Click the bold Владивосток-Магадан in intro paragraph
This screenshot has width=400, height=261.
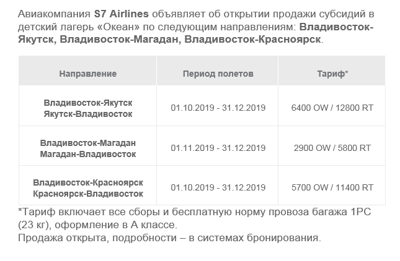(x=118, y=40)
